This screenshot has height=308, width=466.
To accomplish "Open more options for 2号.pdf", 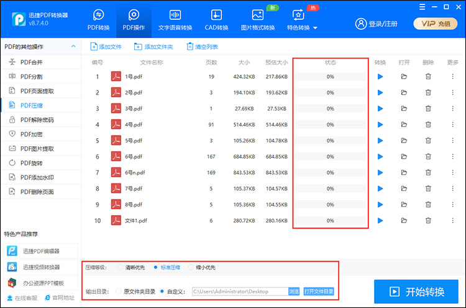I will point(452,92).
